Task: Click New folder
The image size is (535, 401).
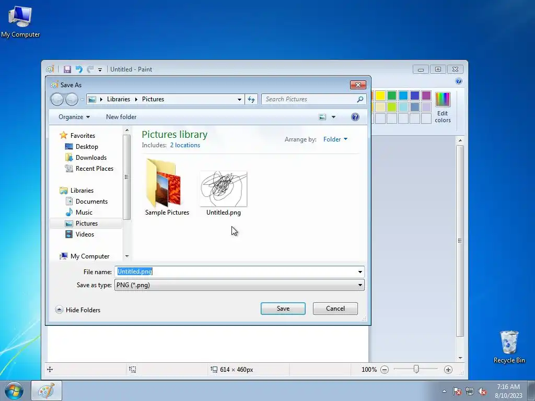Action: 121,117
